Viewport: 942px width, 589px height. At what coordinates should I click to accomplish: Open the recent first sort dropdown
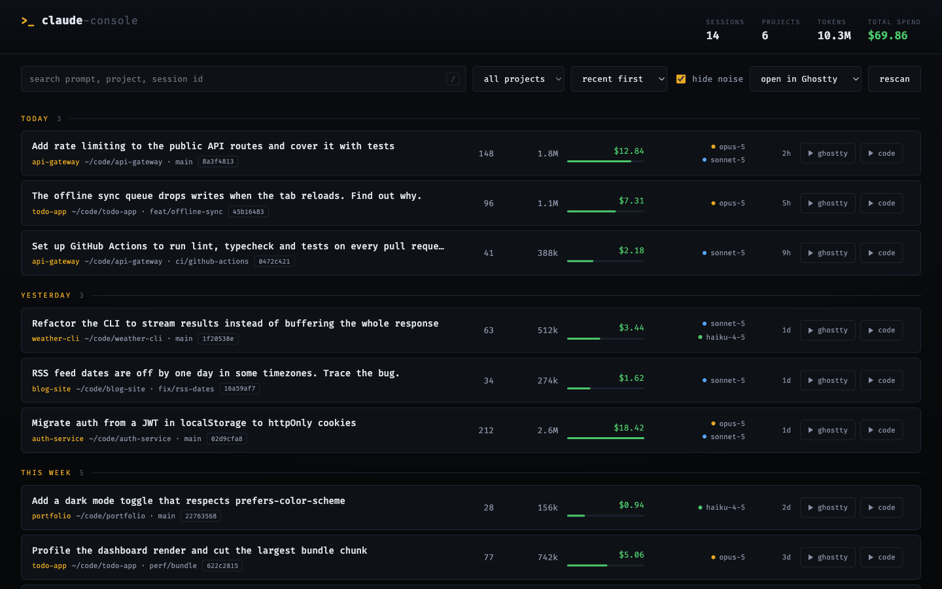coord(619,79)
